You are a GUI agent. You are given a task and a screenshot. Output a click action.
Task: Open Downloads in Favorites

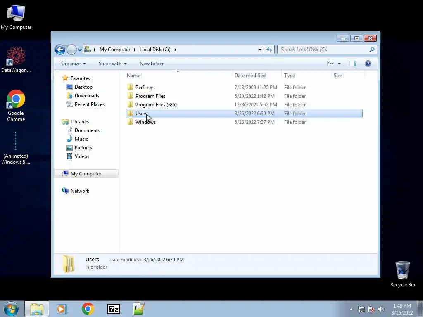point(87,96)
